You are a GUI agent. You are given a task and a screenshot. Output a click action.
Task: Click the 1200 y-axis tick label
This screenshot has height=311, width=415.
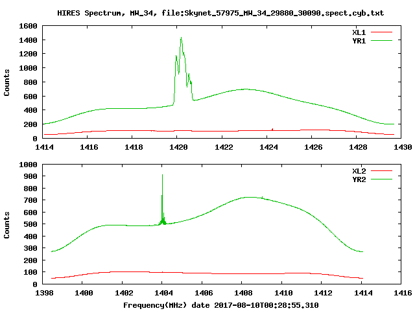pyautogui.click(x=28, y=54)
